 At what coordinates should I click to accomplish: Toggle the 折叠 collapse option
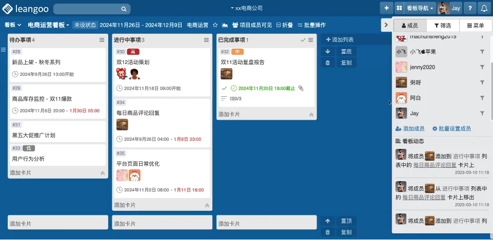(x=285, y=25)
